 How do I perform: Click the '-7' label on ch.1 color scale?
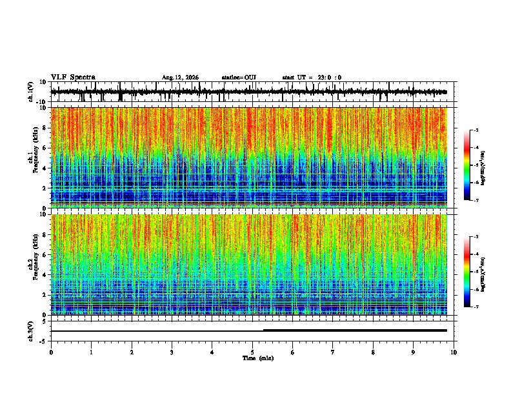(476, 200)
